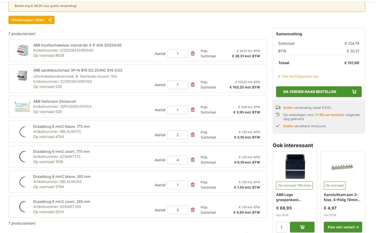View Draadbrug blauw 175 mm image
This screenshot has width=376, height=233.
[23, 132]
